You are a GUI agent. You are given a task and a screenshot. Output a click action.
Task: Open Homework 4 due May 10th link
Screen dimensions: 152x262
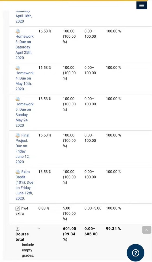tap(24, 81)
